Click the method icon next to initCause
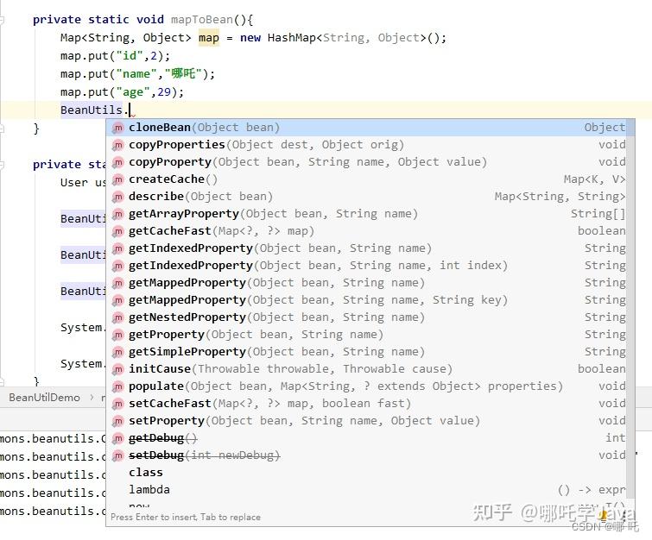652x540 pixels. (118, 369)
